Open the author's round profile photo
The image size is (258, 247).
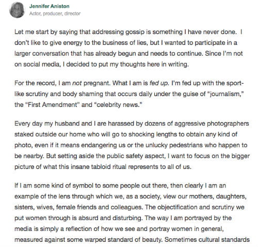(x=17, y=10)
